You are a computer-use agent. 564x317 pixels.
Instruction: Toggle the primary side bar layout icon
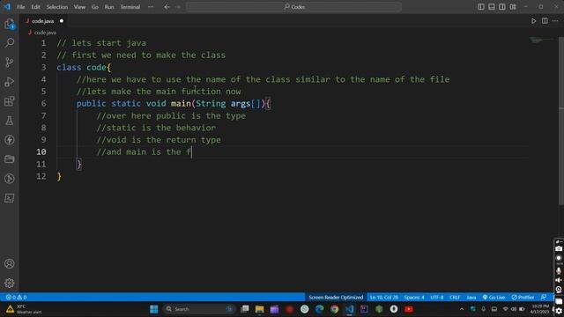coord(481,7)
